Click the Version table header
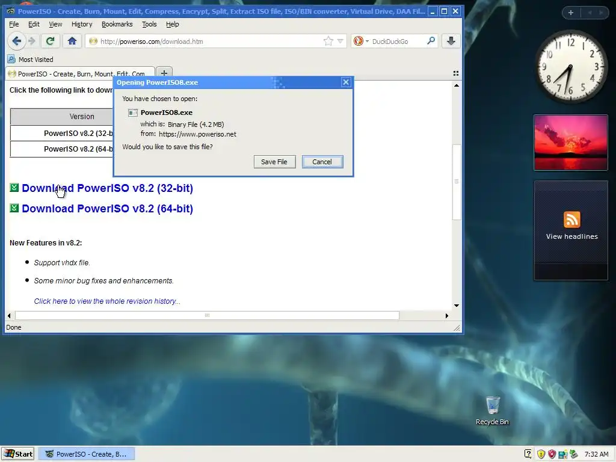 pos(62,117)
